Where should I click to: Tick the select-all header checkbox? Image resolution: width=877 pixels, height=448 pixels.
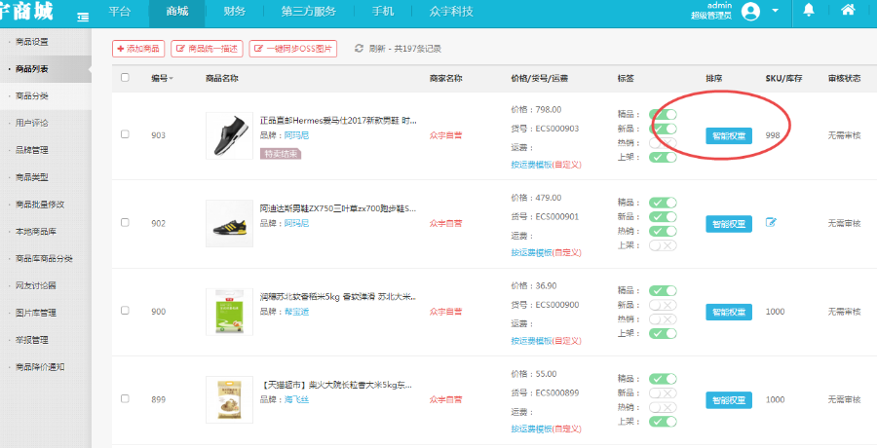pos(126,78)
